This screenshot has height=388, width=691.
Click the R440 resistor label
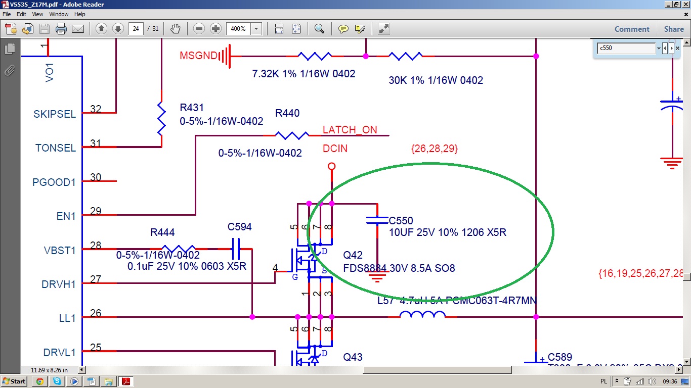pos(287,114)
